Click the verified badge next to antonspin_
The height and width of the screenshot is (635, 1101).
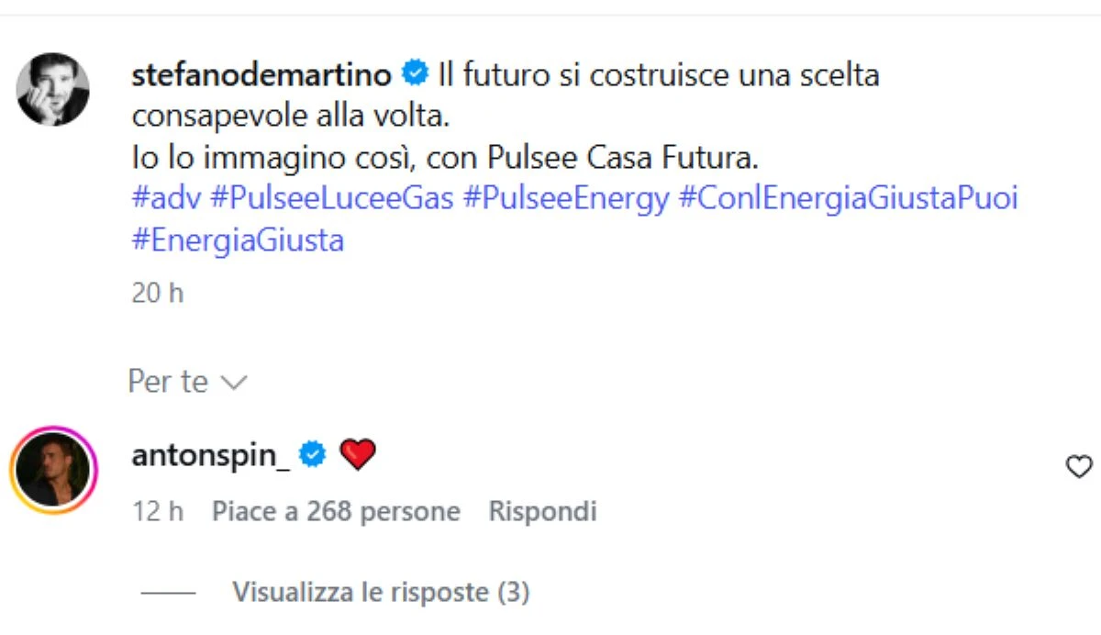tap(312, 452)
